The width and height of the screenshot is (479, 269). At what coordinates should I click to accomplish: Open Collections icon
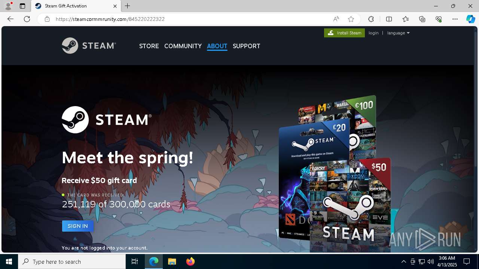point(422,19)
